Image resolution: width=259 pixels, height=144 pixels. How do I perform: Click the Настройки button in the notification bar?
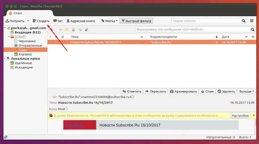240,115
